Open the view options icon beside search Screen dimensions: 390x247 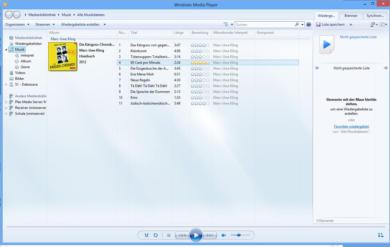tap(225, 24)
